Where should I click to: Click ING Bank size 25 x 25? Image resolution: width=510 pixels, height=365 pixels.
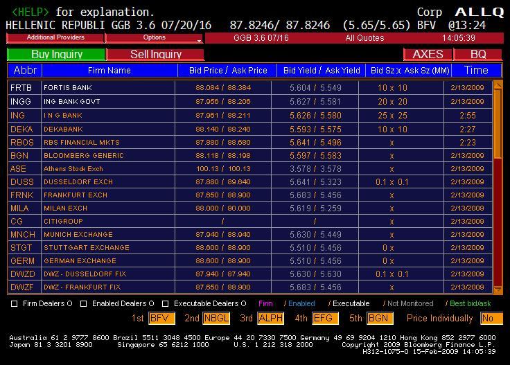[392, 116]
